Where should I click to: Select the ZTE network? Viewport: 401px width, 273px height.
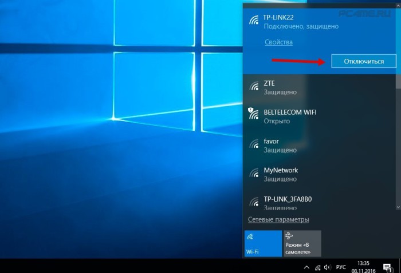319,87
